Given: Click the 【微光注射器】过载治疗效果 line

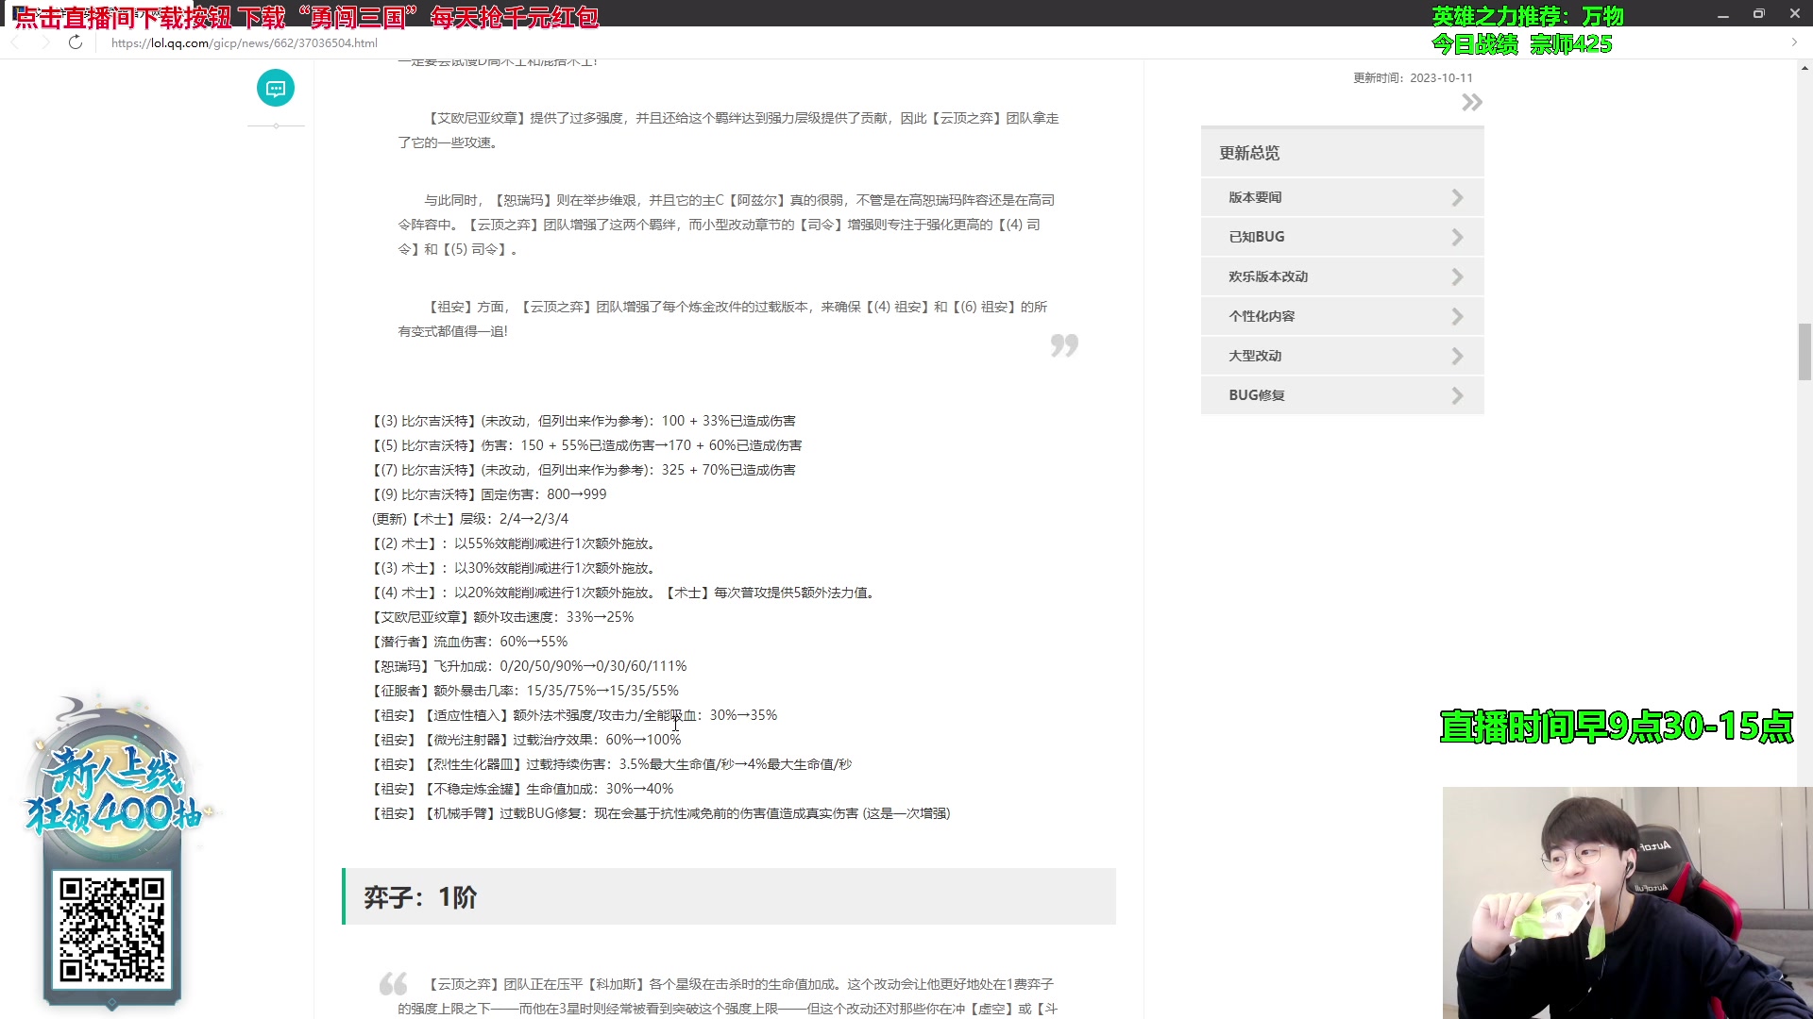Looking at the screenshot, I should [526, 740].
